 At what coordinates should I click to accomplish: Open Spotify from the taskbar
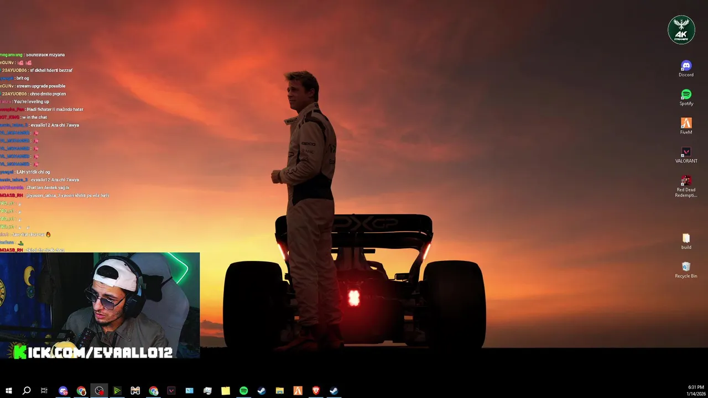[x=243, y=391]
